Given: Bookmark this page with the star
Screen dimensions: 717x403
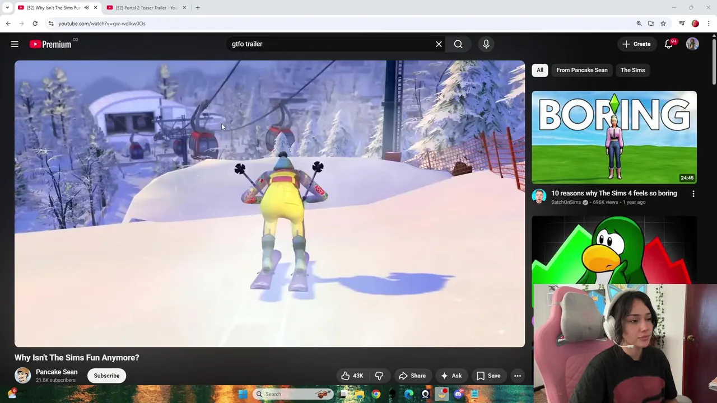Looking at the screenshot, I should [663, 24].
